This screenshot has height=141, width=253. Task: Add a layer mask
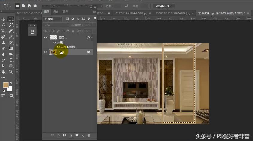[x=65, y=135]
